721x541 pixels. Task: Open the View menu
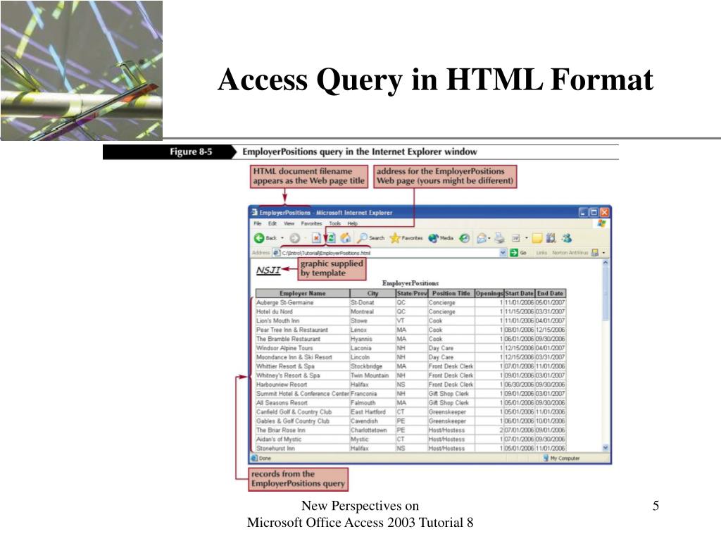point(289,223)
